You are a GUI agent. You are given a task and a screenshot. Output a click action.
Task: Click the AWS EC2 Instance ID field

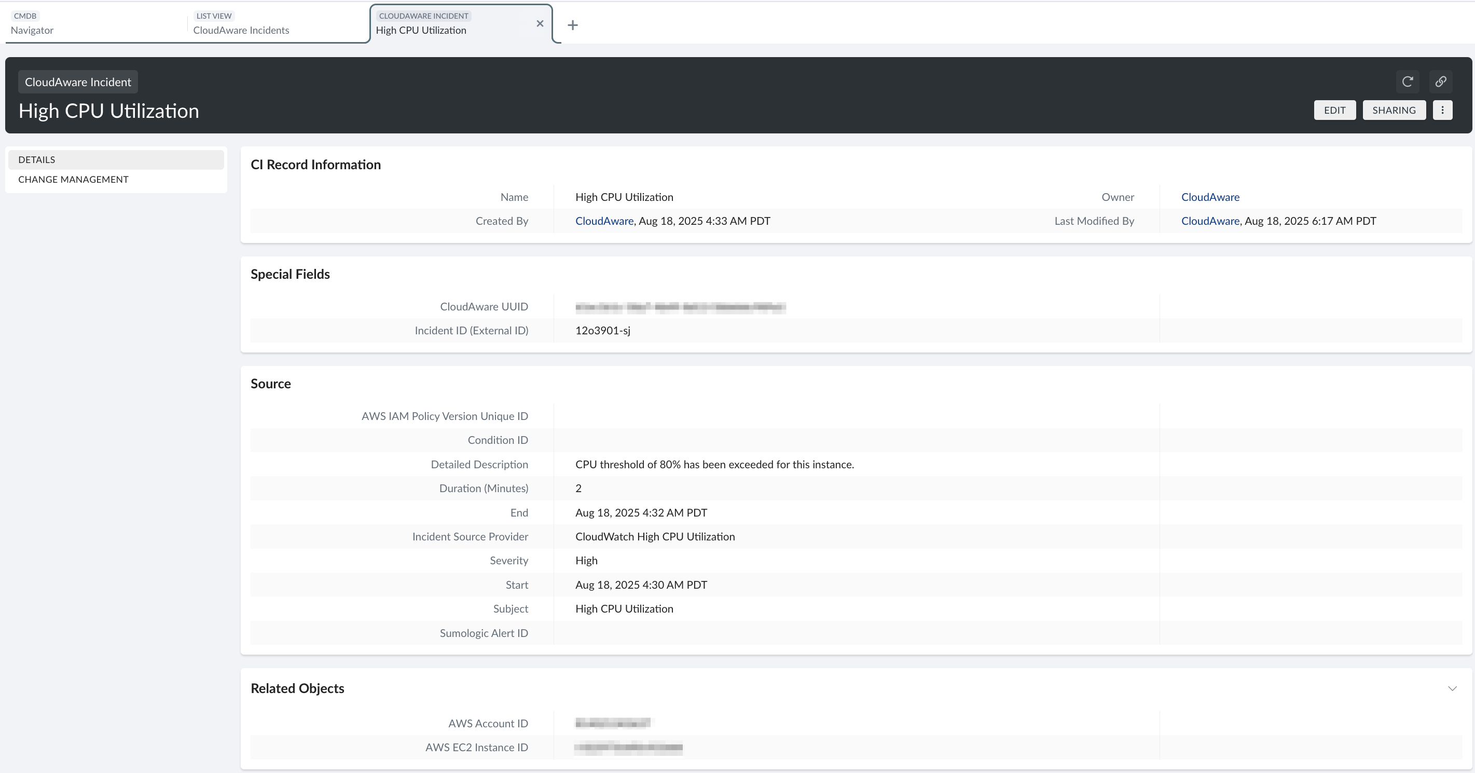point(477,747)
